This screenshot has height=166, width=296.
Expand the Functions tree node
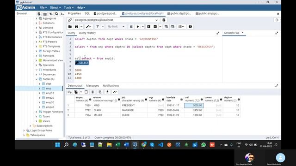[37, 56]
